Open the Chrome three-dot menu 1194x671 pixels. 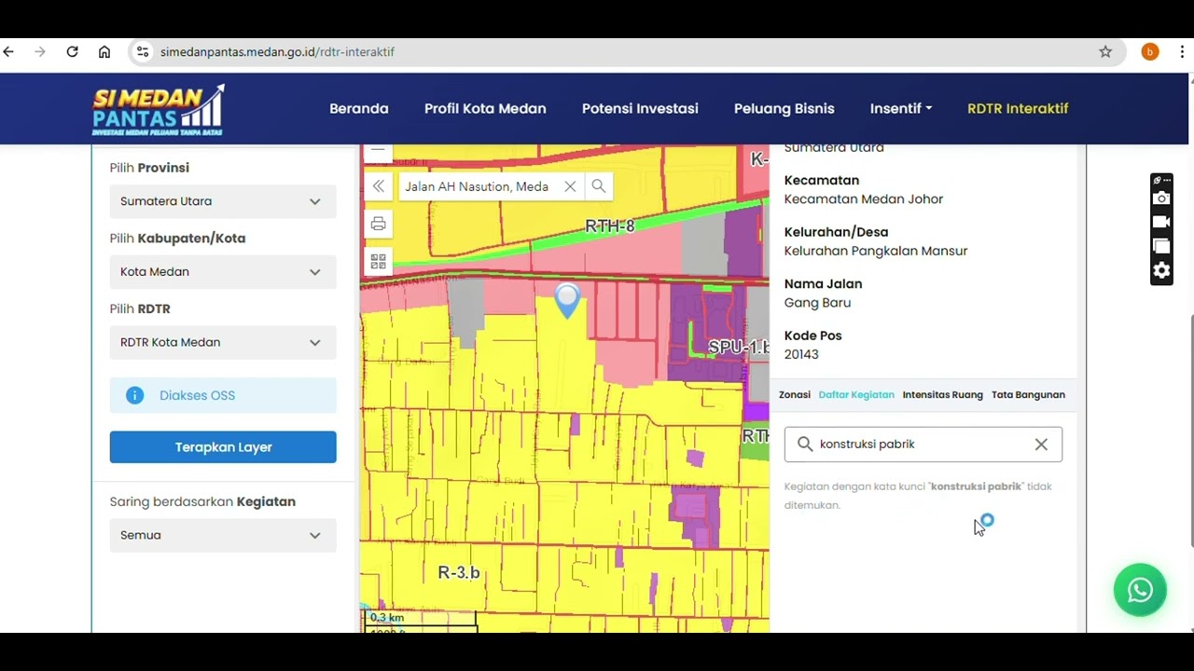pos(1182,52)
